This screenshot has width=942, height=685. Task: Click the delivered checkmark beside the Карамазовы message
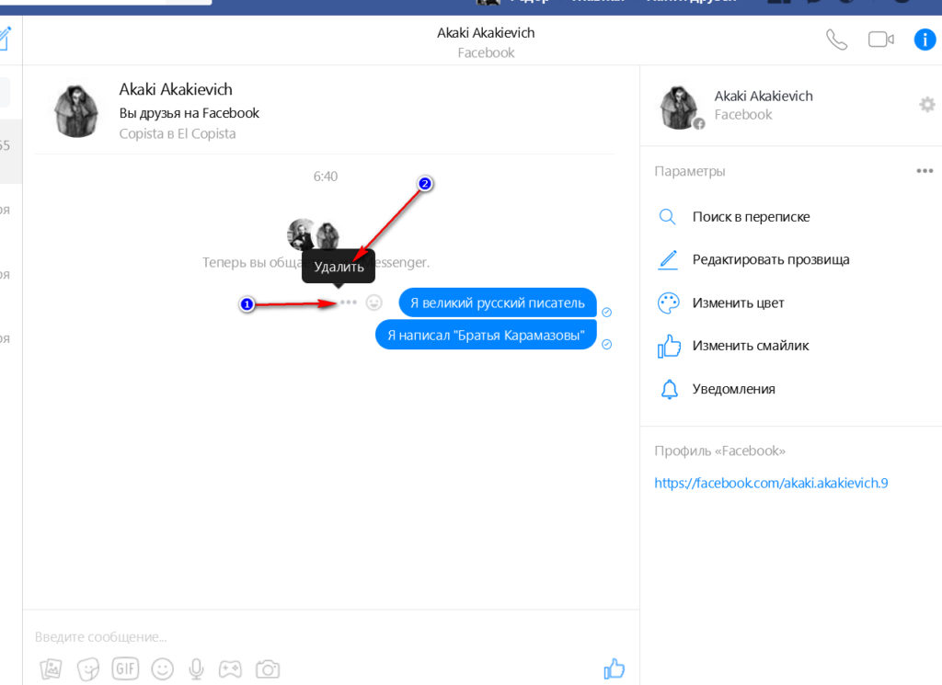click(x=607, y=345)
